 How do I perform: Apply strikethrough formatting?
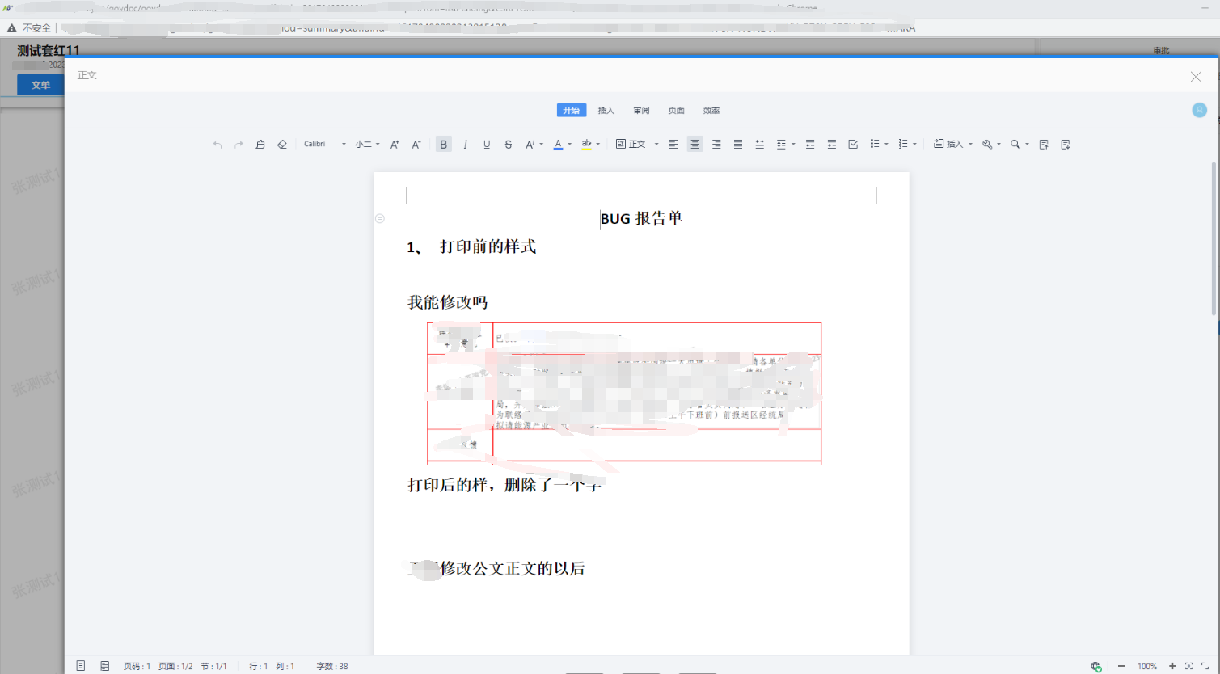(x=508, y=145)
